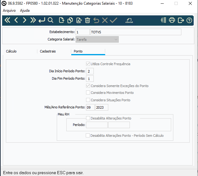Copy record using duplicate pages icon
Viewport: 198px width, 176px height.
click(70, 20)
